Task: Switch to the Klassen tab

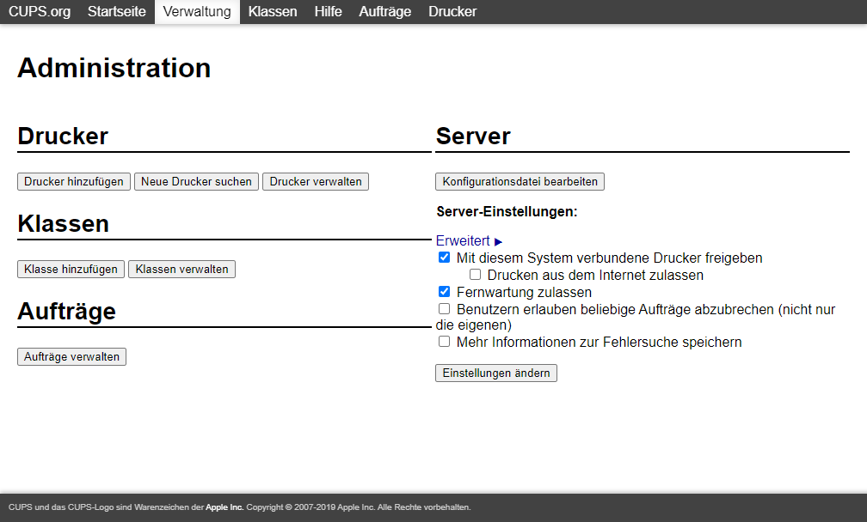Action: pyautogui.click(x=273, y=12)
